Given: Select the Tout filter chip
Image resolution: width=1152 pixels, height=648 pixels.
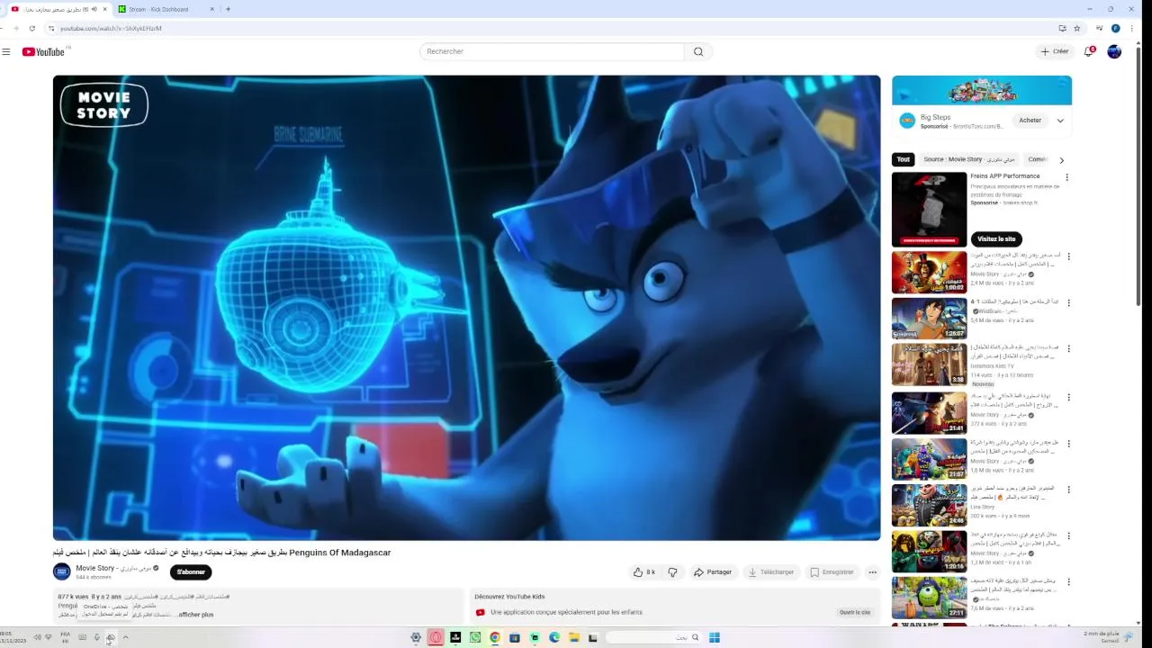Looking at the screenshot, I should pos(903,159).
